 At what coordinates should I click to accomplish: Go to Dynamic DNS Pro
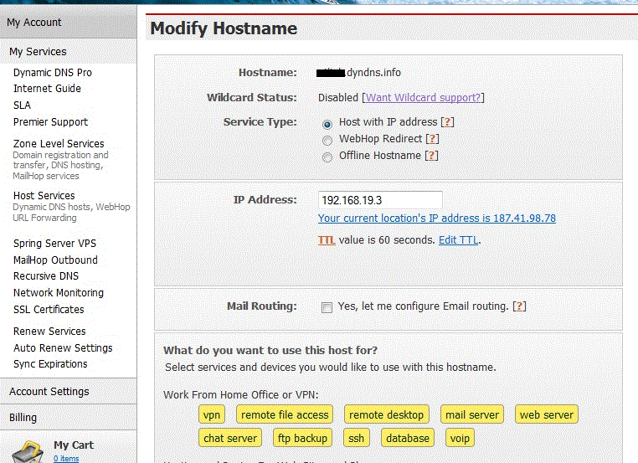53,72
